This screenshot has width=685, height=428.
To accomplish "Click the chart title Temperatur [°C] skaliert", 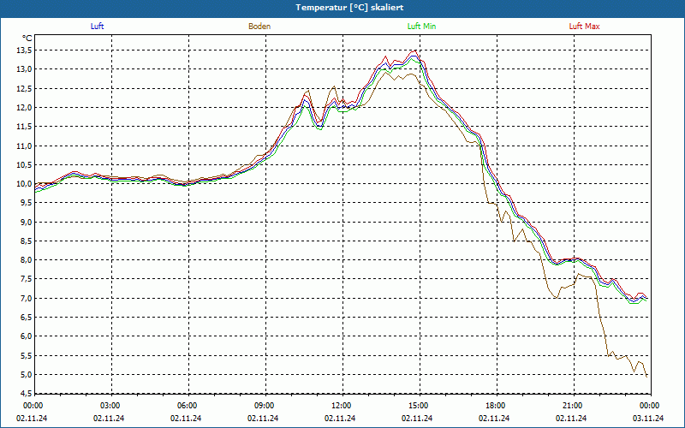I will point(349,8).
